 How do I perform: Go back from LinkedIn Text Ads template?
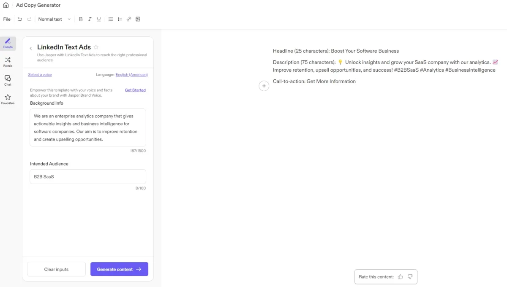(x=30, y=49)
